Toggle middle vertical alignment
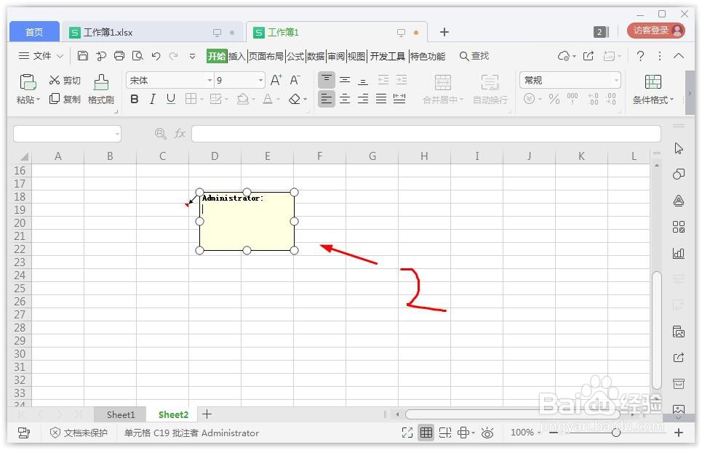Image resolution: width=702 pixels, height=450 pixels. [345, 80]
